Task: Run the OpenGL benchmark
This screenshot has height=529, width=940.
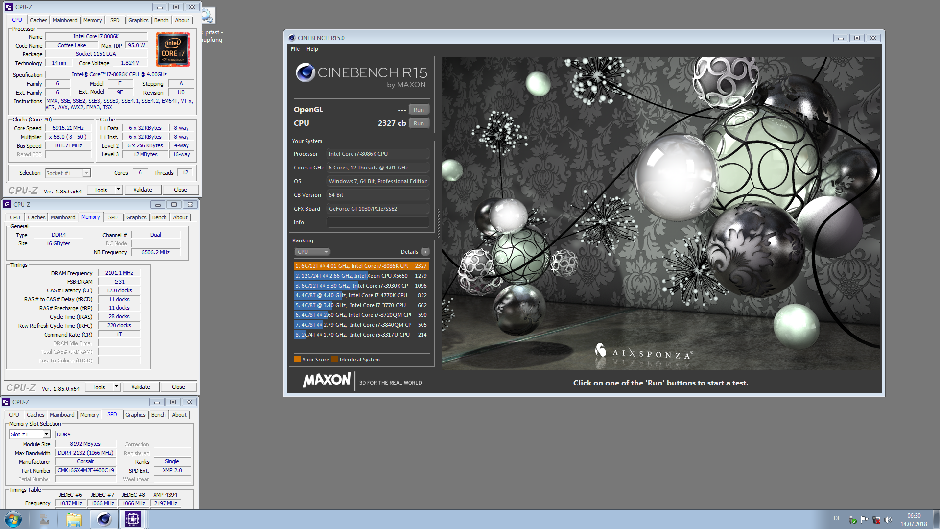Action: (419, 110)
